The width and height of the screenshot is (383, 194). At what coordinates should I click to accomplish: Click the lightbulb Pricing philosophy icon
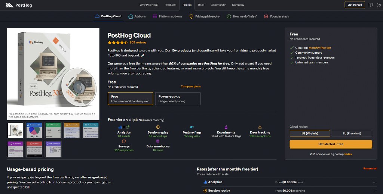(x=191, y=16)
